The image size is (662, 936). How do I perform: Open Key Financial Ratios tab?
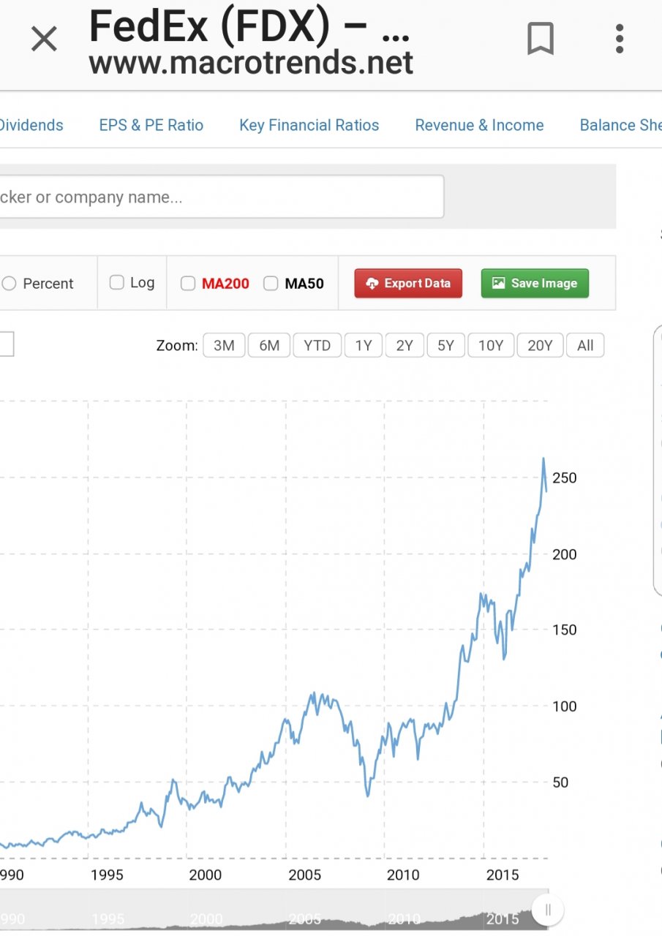click(x=309, y=125)
